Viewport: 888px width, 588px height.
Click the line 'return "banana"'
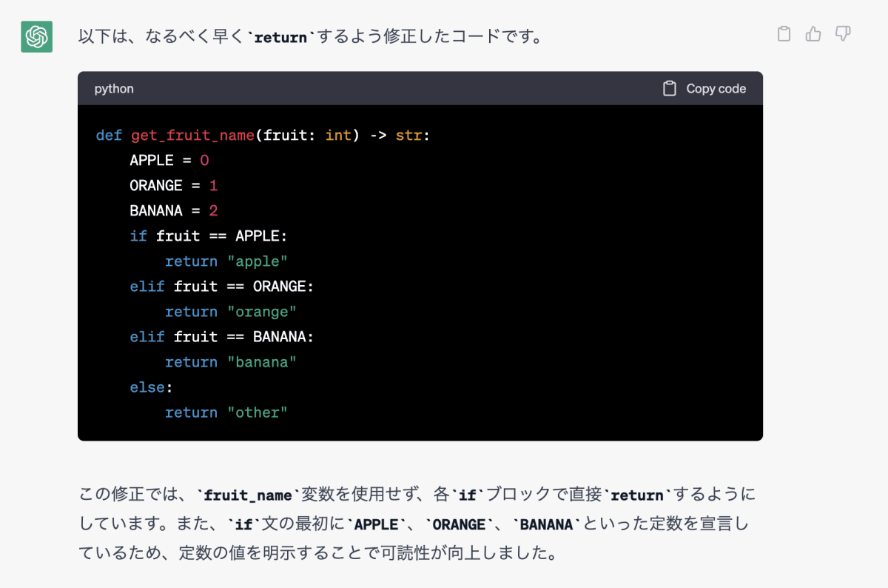[x=231, y=362]
